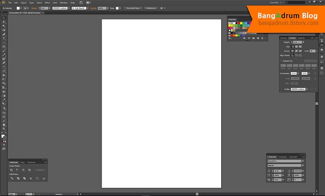
Task: Select the Rectangle tool
Action: tap(4, 47)
